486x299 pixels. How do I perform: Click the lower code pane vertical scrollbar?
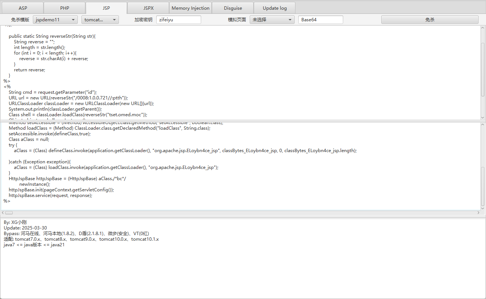tap(483, 186)
